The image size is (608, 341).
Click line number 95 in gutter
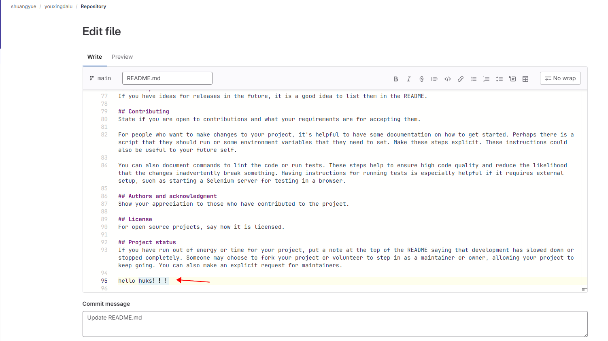point(104,281)
